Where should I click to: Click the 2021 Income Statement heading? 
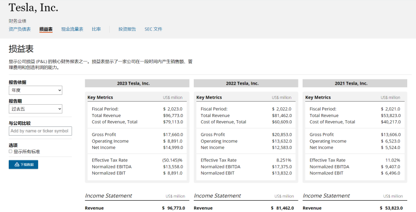coord(326,195)
